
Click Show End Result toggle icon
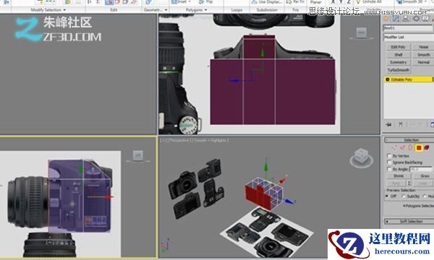tap(401, 125)
